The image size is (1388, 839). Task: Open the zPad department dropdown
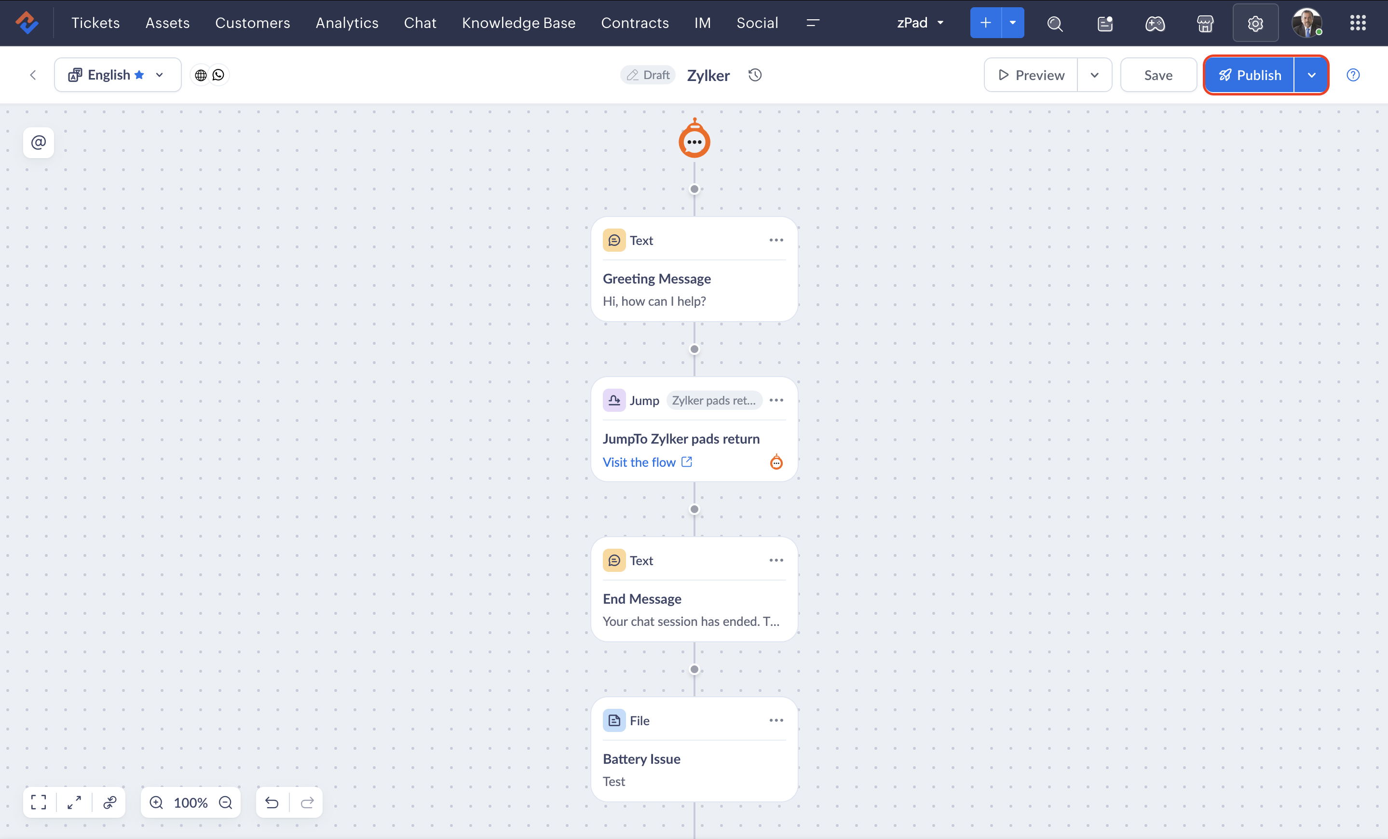coord(920,23)
